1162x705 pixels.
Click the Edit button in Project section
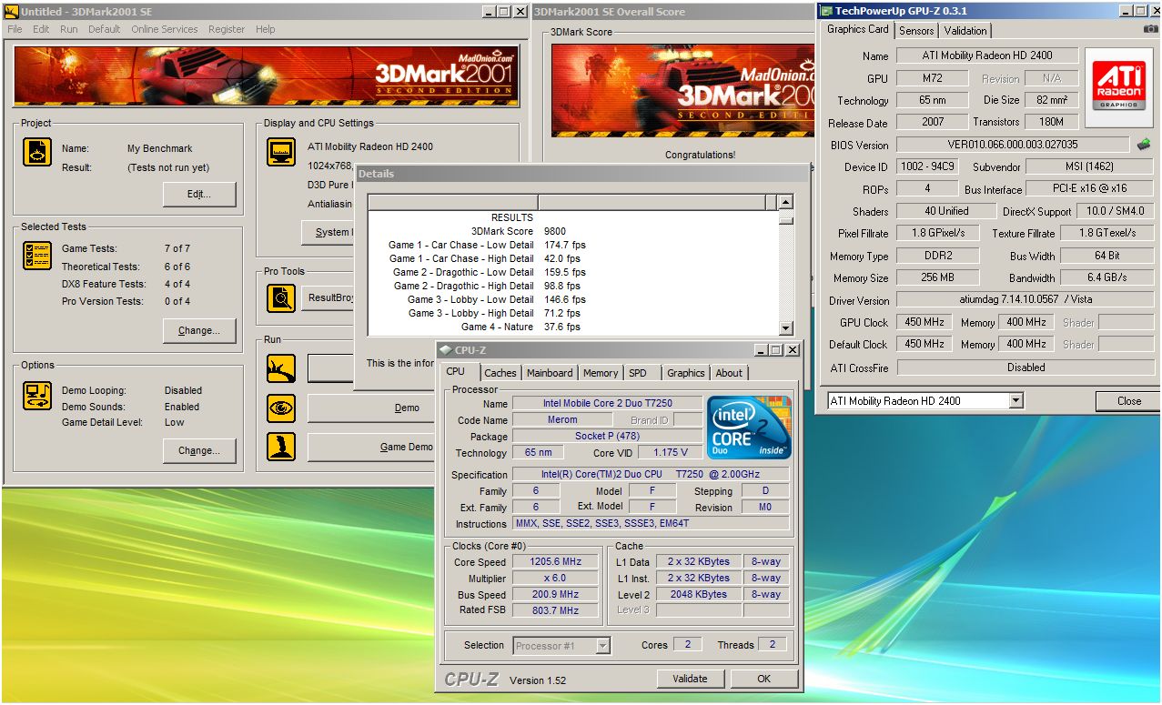(199, 194)
